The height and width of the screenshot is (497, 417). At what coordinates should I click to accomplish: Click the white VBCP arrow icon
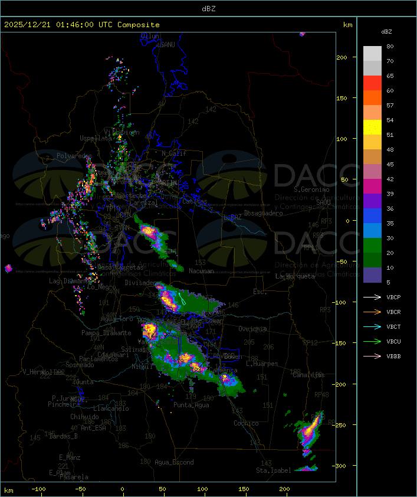coord(372,297)
